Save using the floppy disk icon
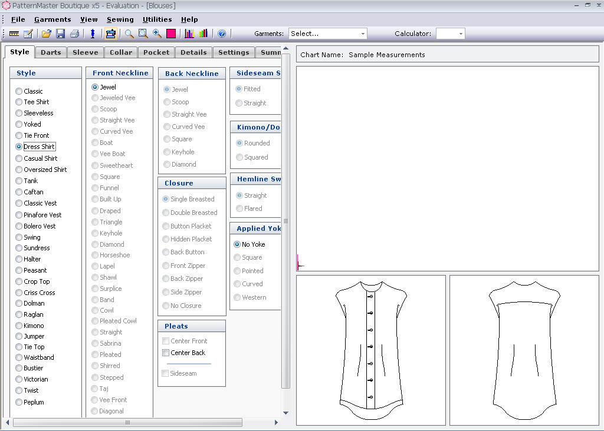The width and height of the screenshot is (604, 431). [x=61, y=34]
